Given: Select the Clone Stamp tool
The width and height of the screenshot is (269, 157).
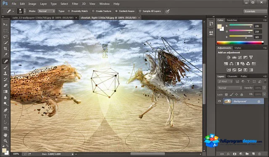Looking at the screenshot, I should click(5, 73).
